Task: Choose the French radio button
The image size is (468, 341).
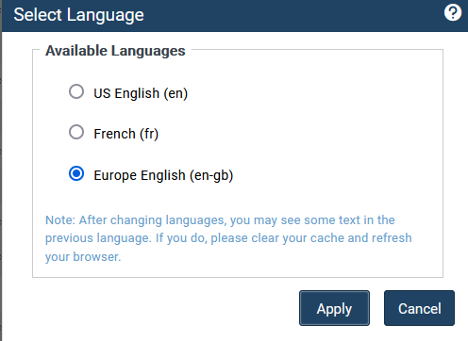Action: point(76,132)
